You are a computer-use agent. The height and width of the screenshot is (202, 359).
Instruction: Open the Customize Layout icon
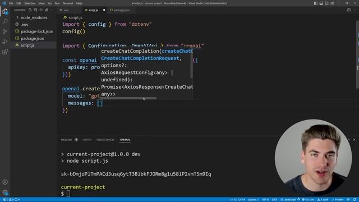332,3
